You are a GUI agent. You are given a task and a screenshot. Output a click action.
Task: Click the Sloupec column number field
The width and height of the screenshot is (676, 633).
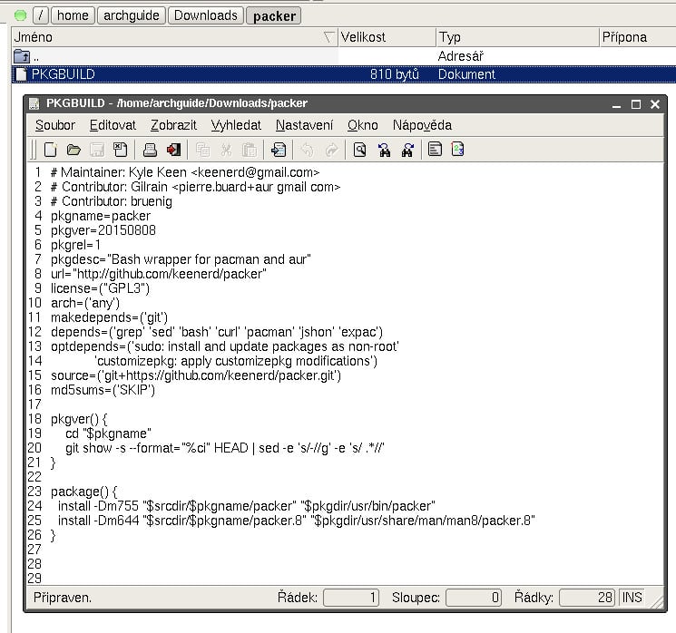(x=474, y=598)
